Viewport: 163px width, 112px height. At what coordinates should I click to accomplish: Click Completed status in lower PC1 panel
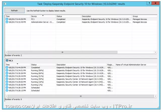(x=36, y=67)
